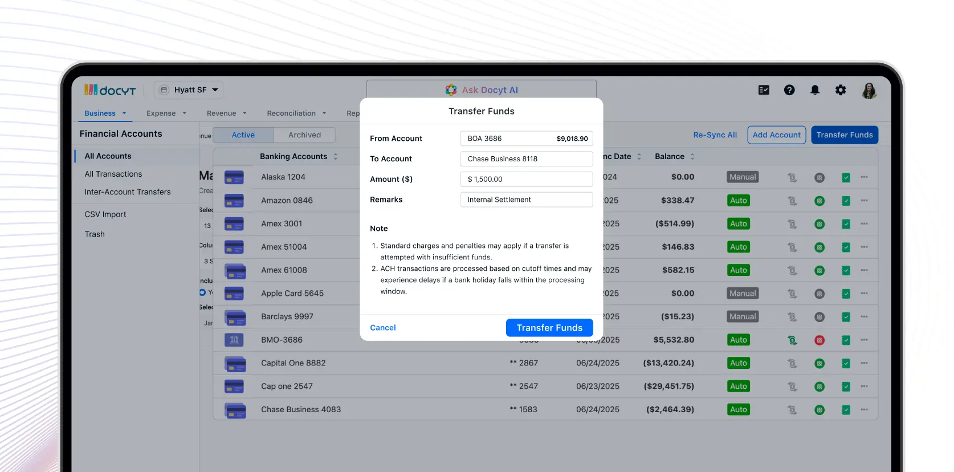Click the sync icon in Alaska 1204 row
Viewport: 954px width, 472px height.
tap(792, 177)
